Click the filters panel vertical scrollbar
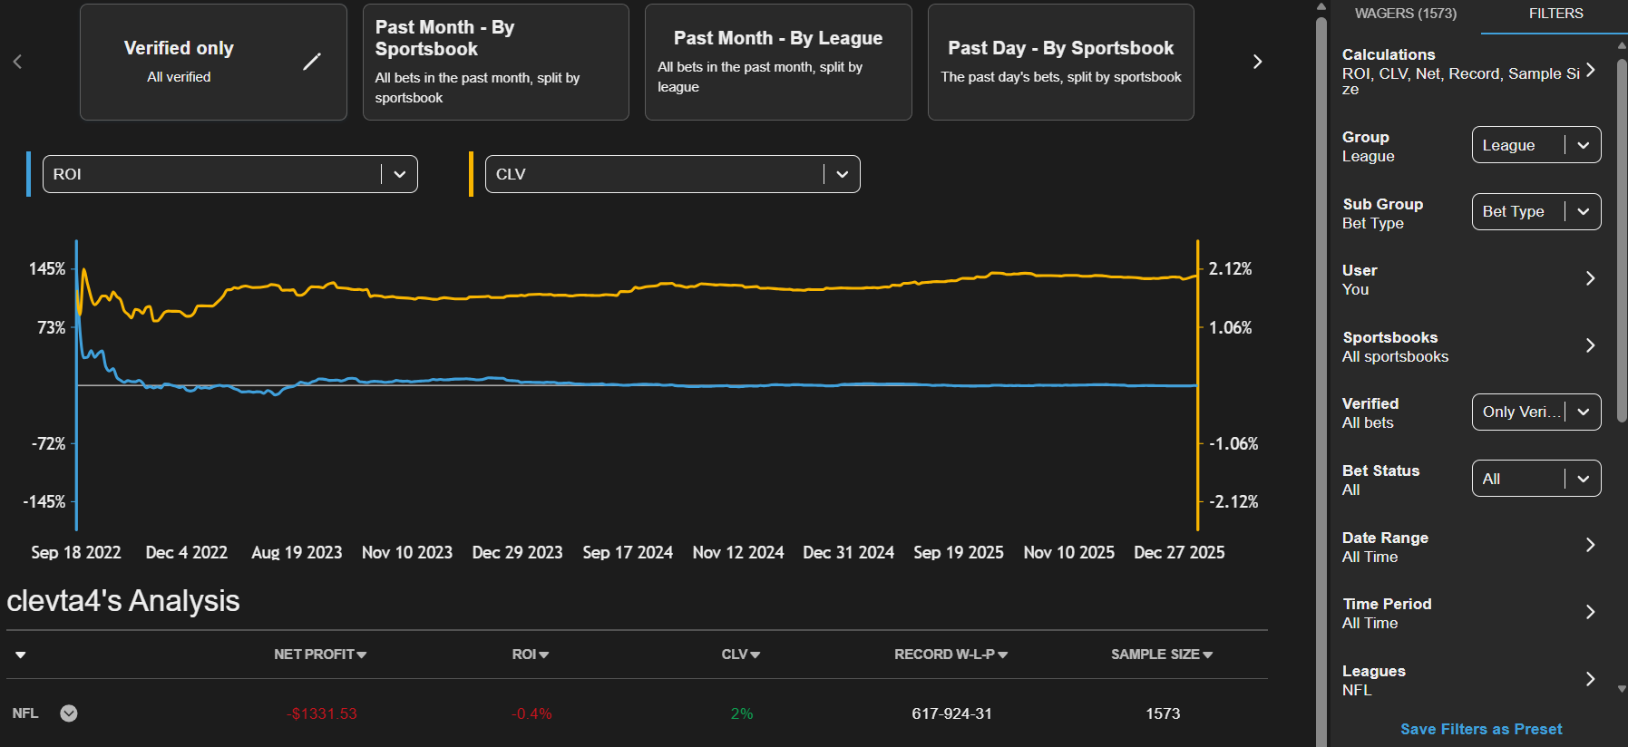1628x747 pixels. tap(1622, 227)
